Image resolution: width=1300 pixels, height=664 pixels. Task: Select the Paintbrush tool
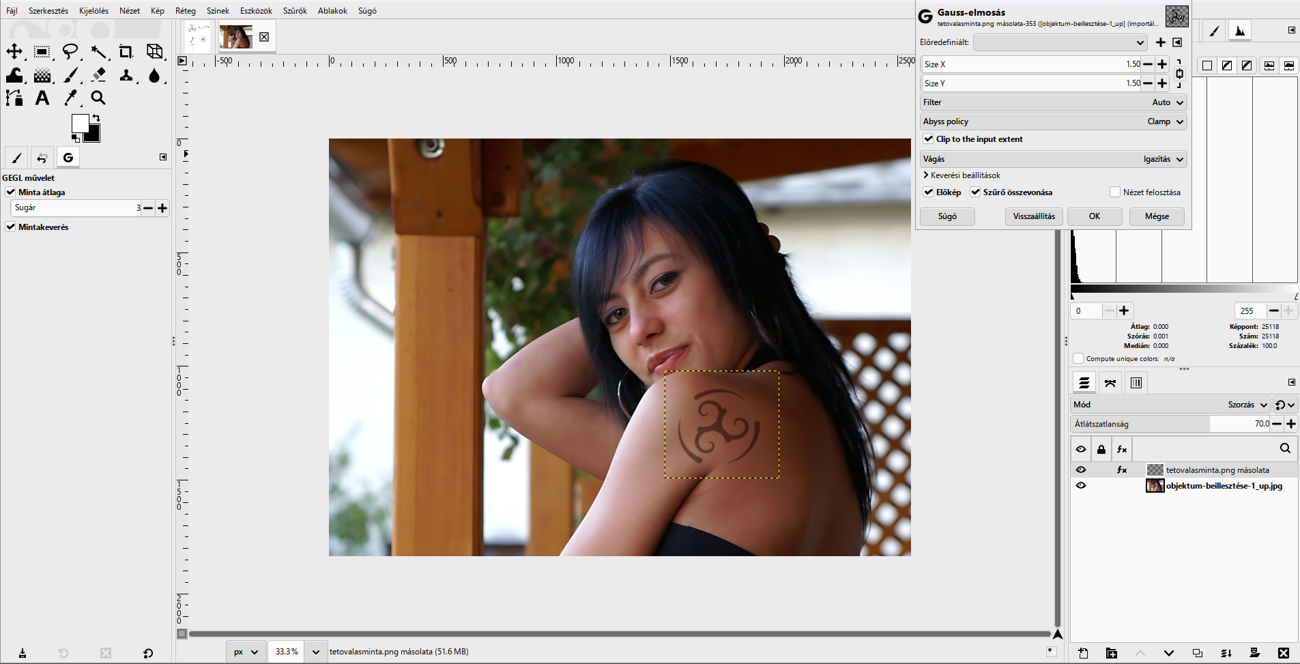pyautogui.click(x=70, y=75)
